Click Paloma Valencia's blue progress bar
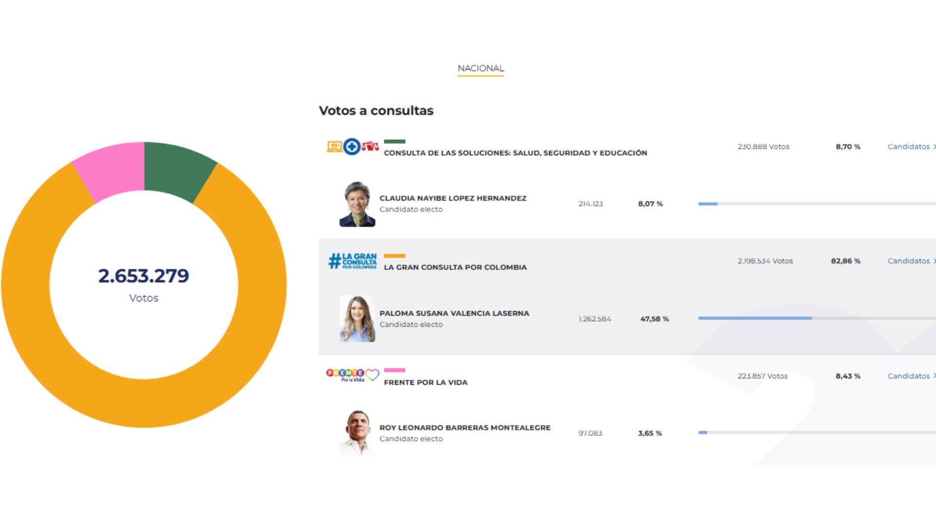The width and height of the screenshot is (936, 526). tap(756, 317)
